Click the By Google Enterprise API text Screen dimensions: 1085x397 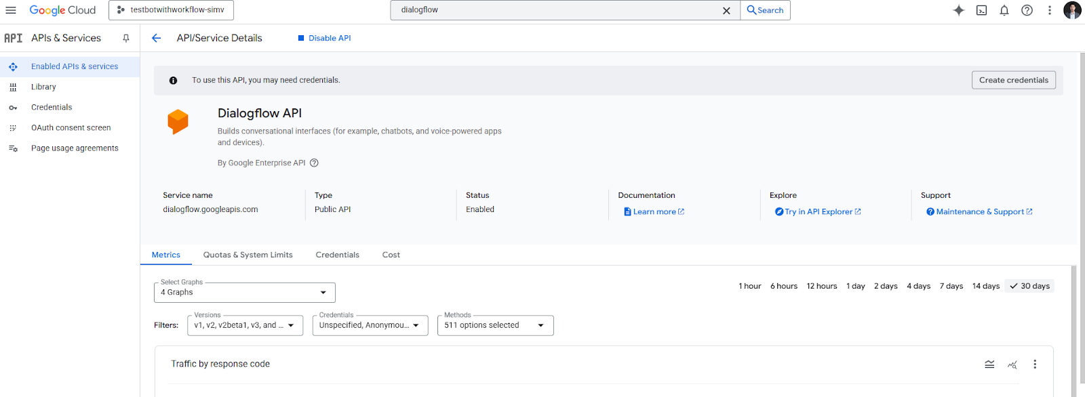(x=261, y=163)
